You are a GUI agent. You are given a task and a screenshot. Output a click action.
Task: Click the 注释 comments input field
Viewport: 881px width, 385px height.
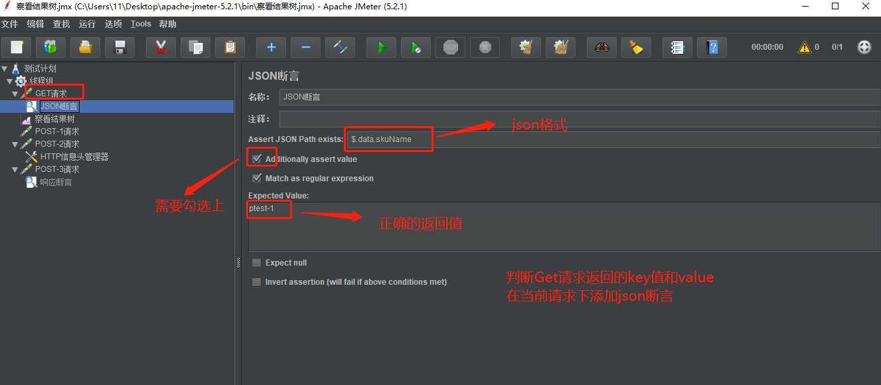pos(580,119)
